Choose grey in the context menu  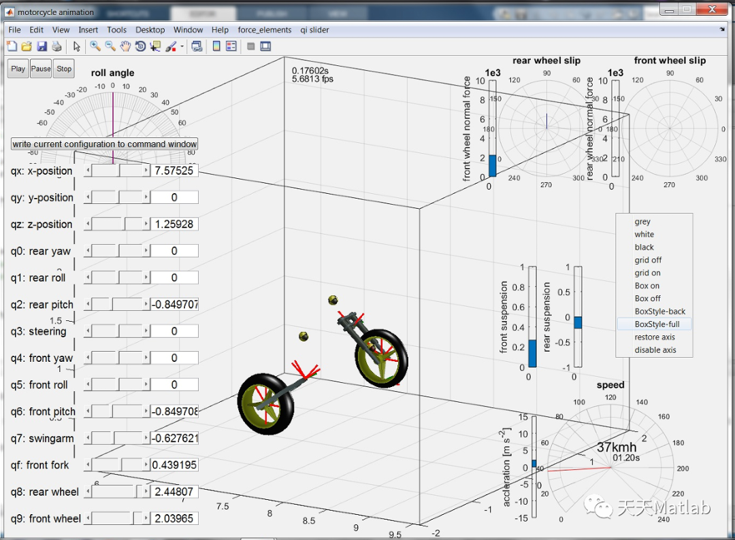[x=654, y=222]
